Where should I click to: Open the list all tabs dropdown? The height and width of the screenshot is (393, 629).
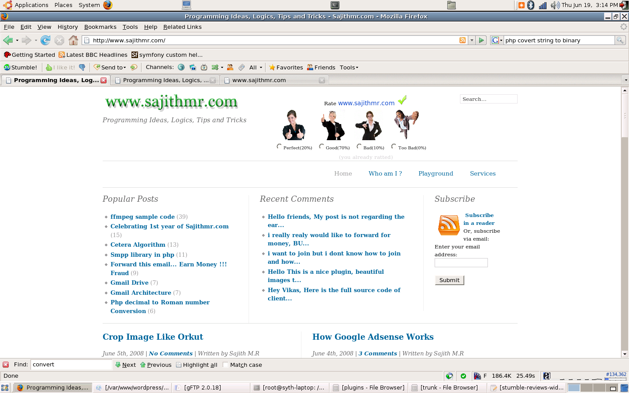[626, 80]
